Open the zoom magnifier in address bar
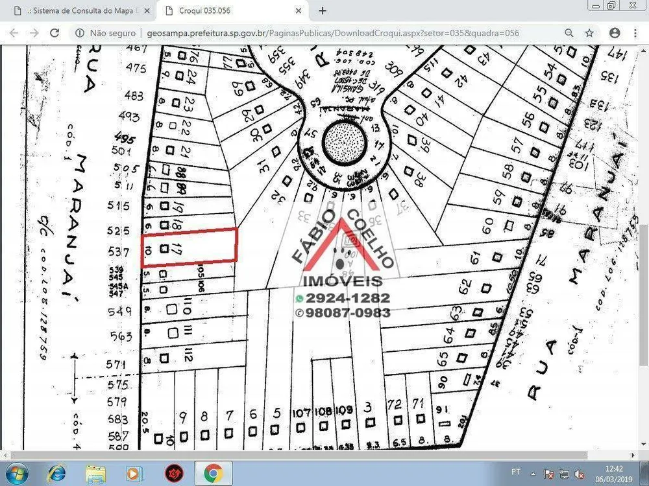This screenshot has height=486, width=649. click(x=569, y=33)
